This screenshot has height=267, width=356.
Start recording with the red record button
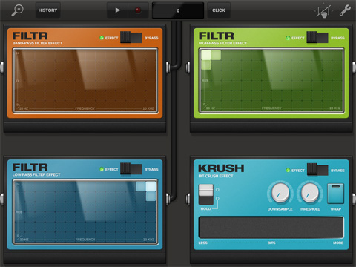pos(138,10)
